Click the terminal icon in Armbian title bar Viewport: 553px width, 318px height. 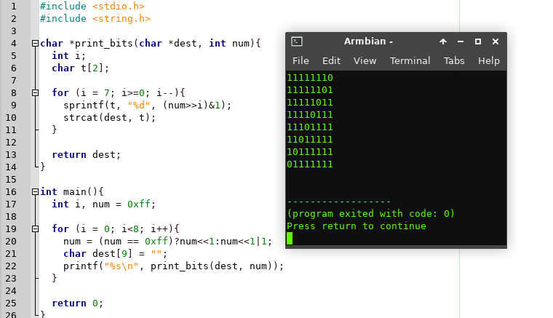pos(297,41)
